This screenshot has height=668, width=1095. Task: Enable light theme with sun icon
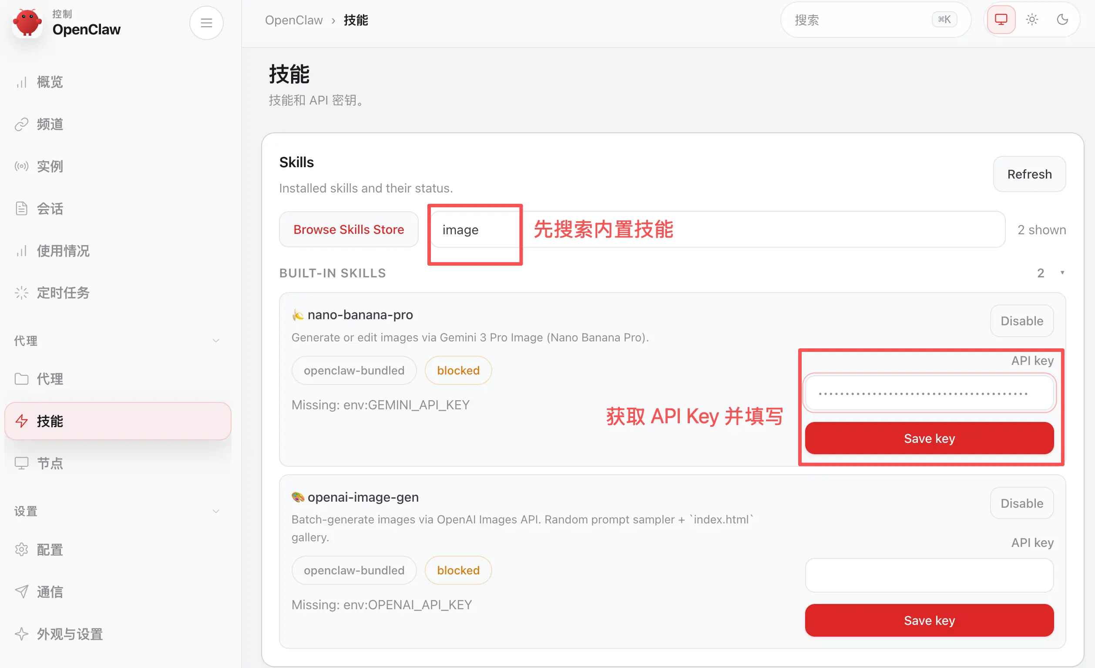(1031, 20)
